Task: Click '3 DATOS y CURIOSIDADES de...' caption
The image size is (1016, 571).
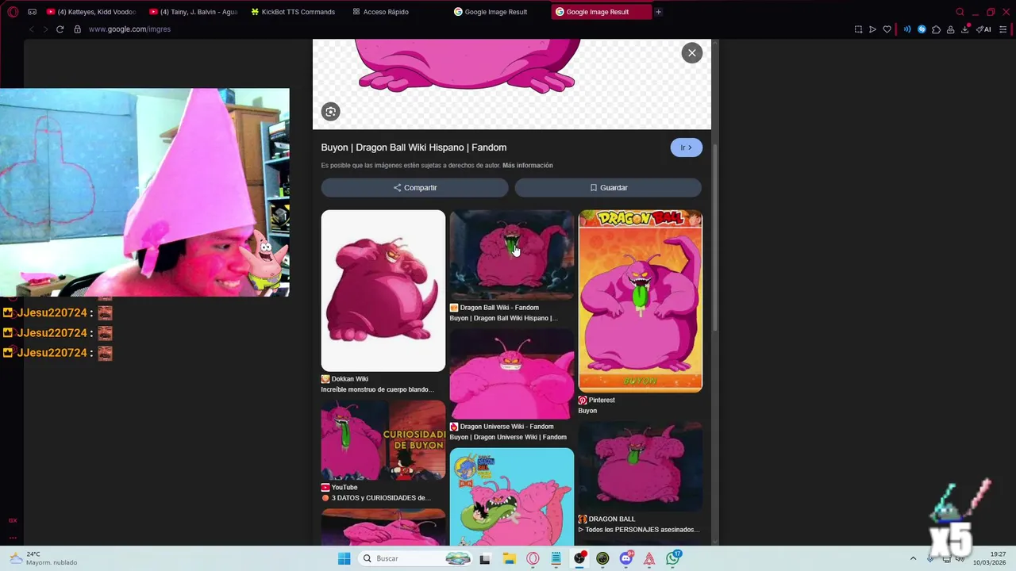Action: tap(380, 498)
